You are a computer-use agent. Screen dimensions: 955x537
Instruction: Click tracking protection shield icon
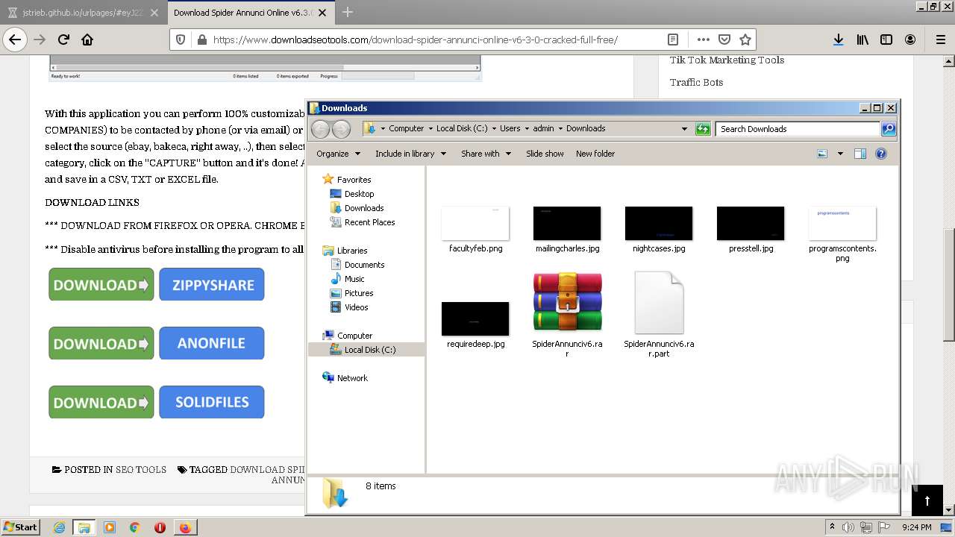(x=180, y=40)
